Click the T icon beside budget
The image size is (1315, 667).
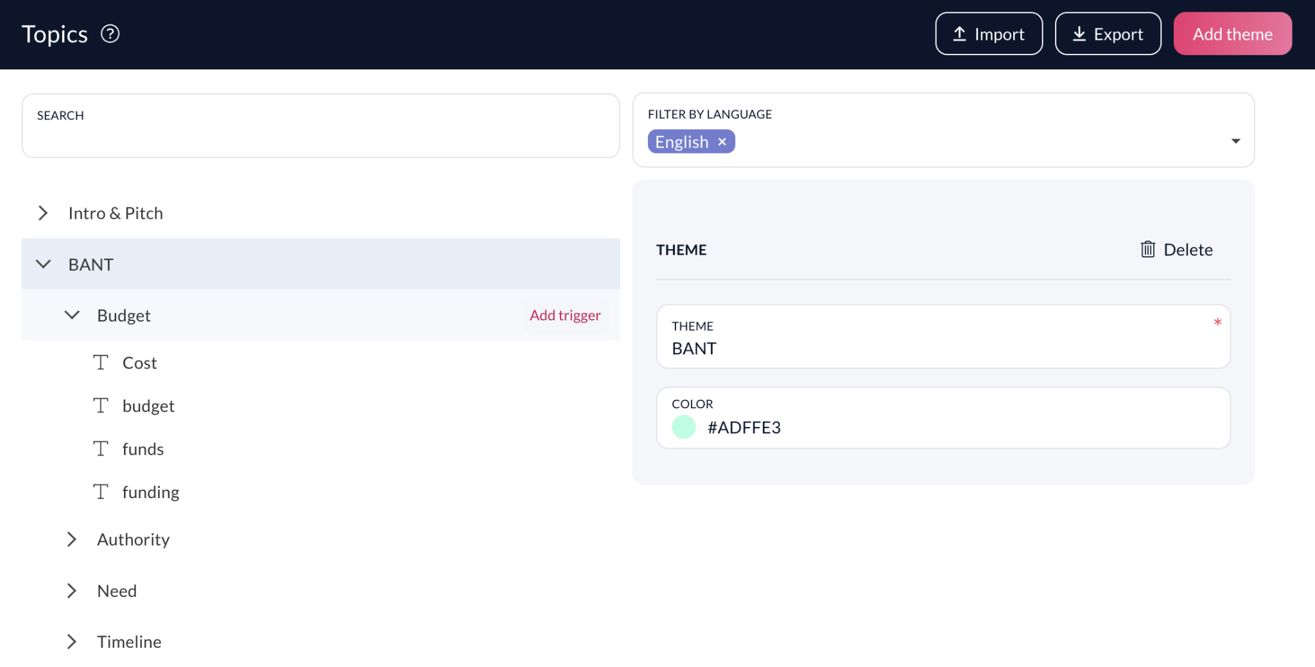(x=101, y=406)
